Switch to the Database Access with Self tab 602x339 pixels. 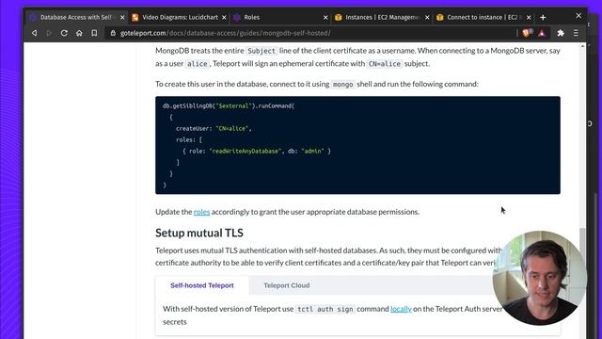77,17
